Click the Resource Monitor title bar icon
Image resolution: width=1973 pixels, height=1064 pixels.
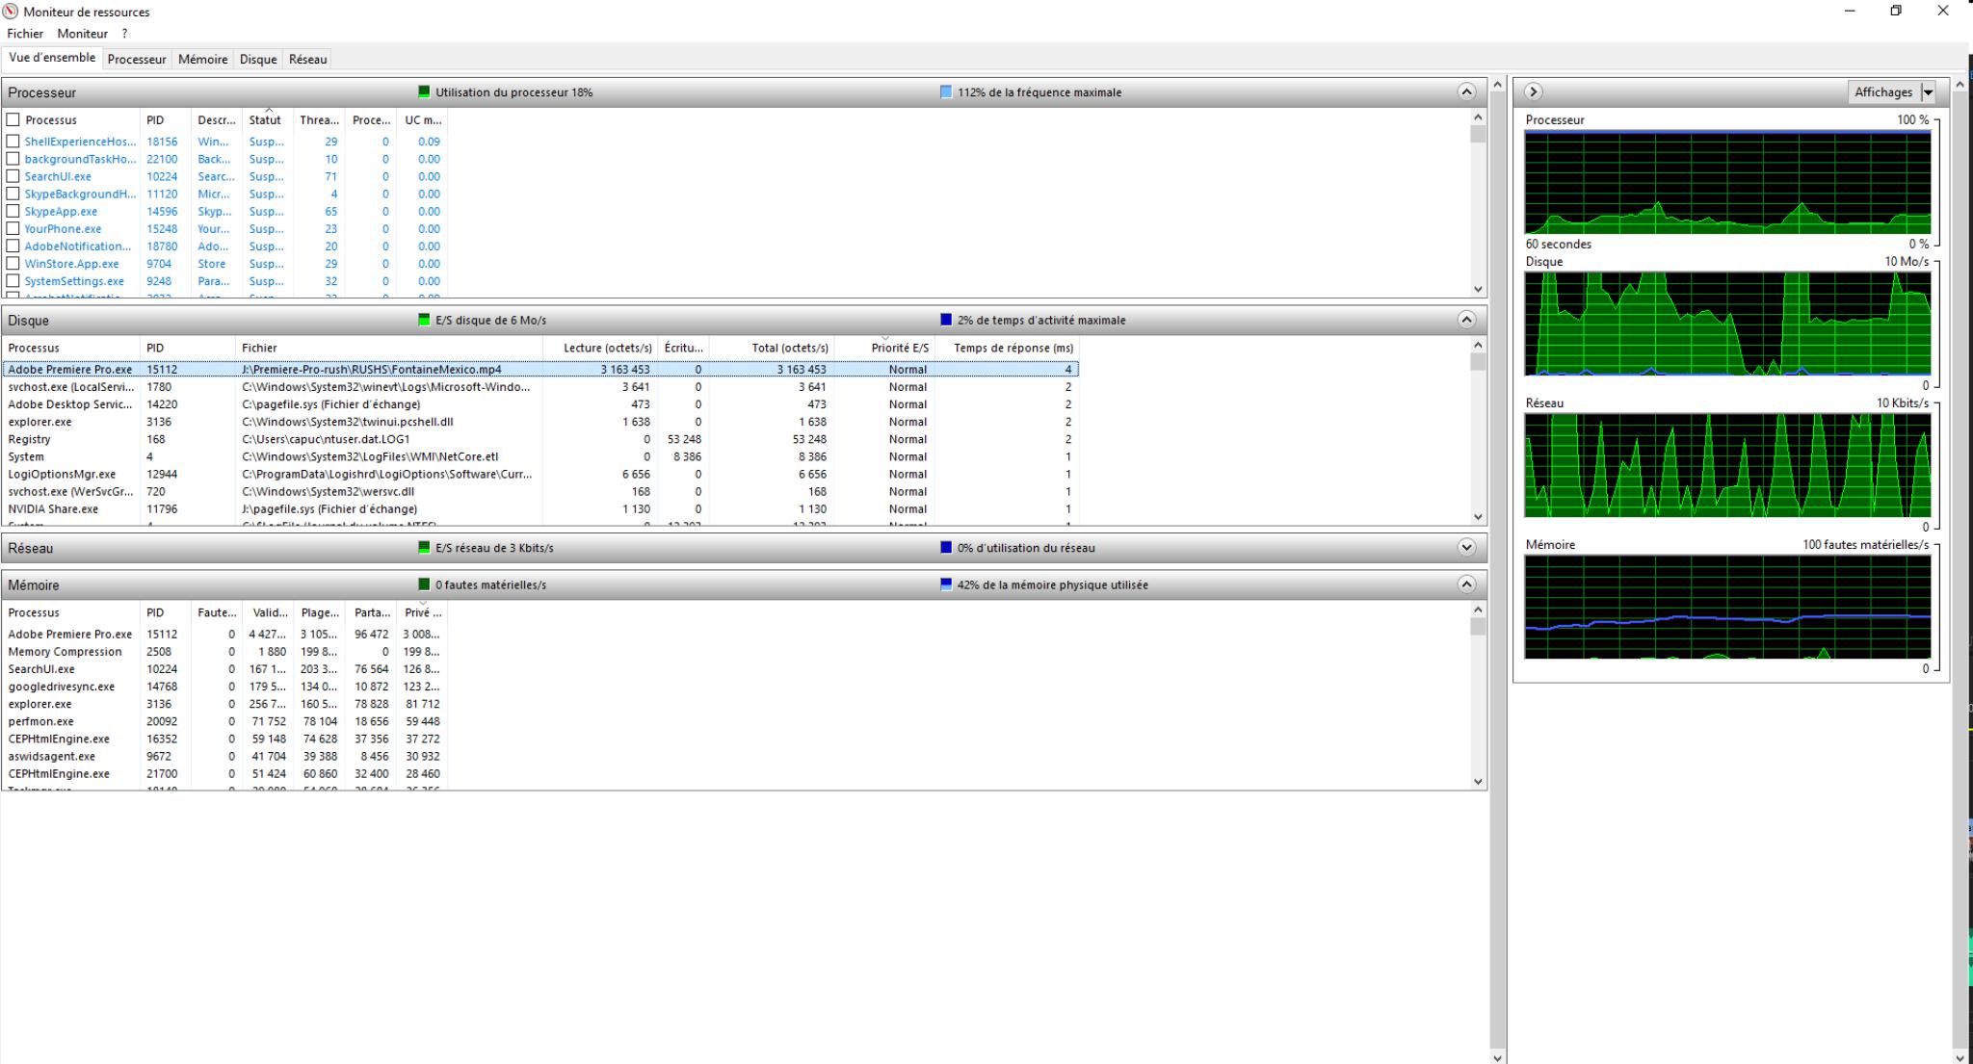(x=11, y=12)
